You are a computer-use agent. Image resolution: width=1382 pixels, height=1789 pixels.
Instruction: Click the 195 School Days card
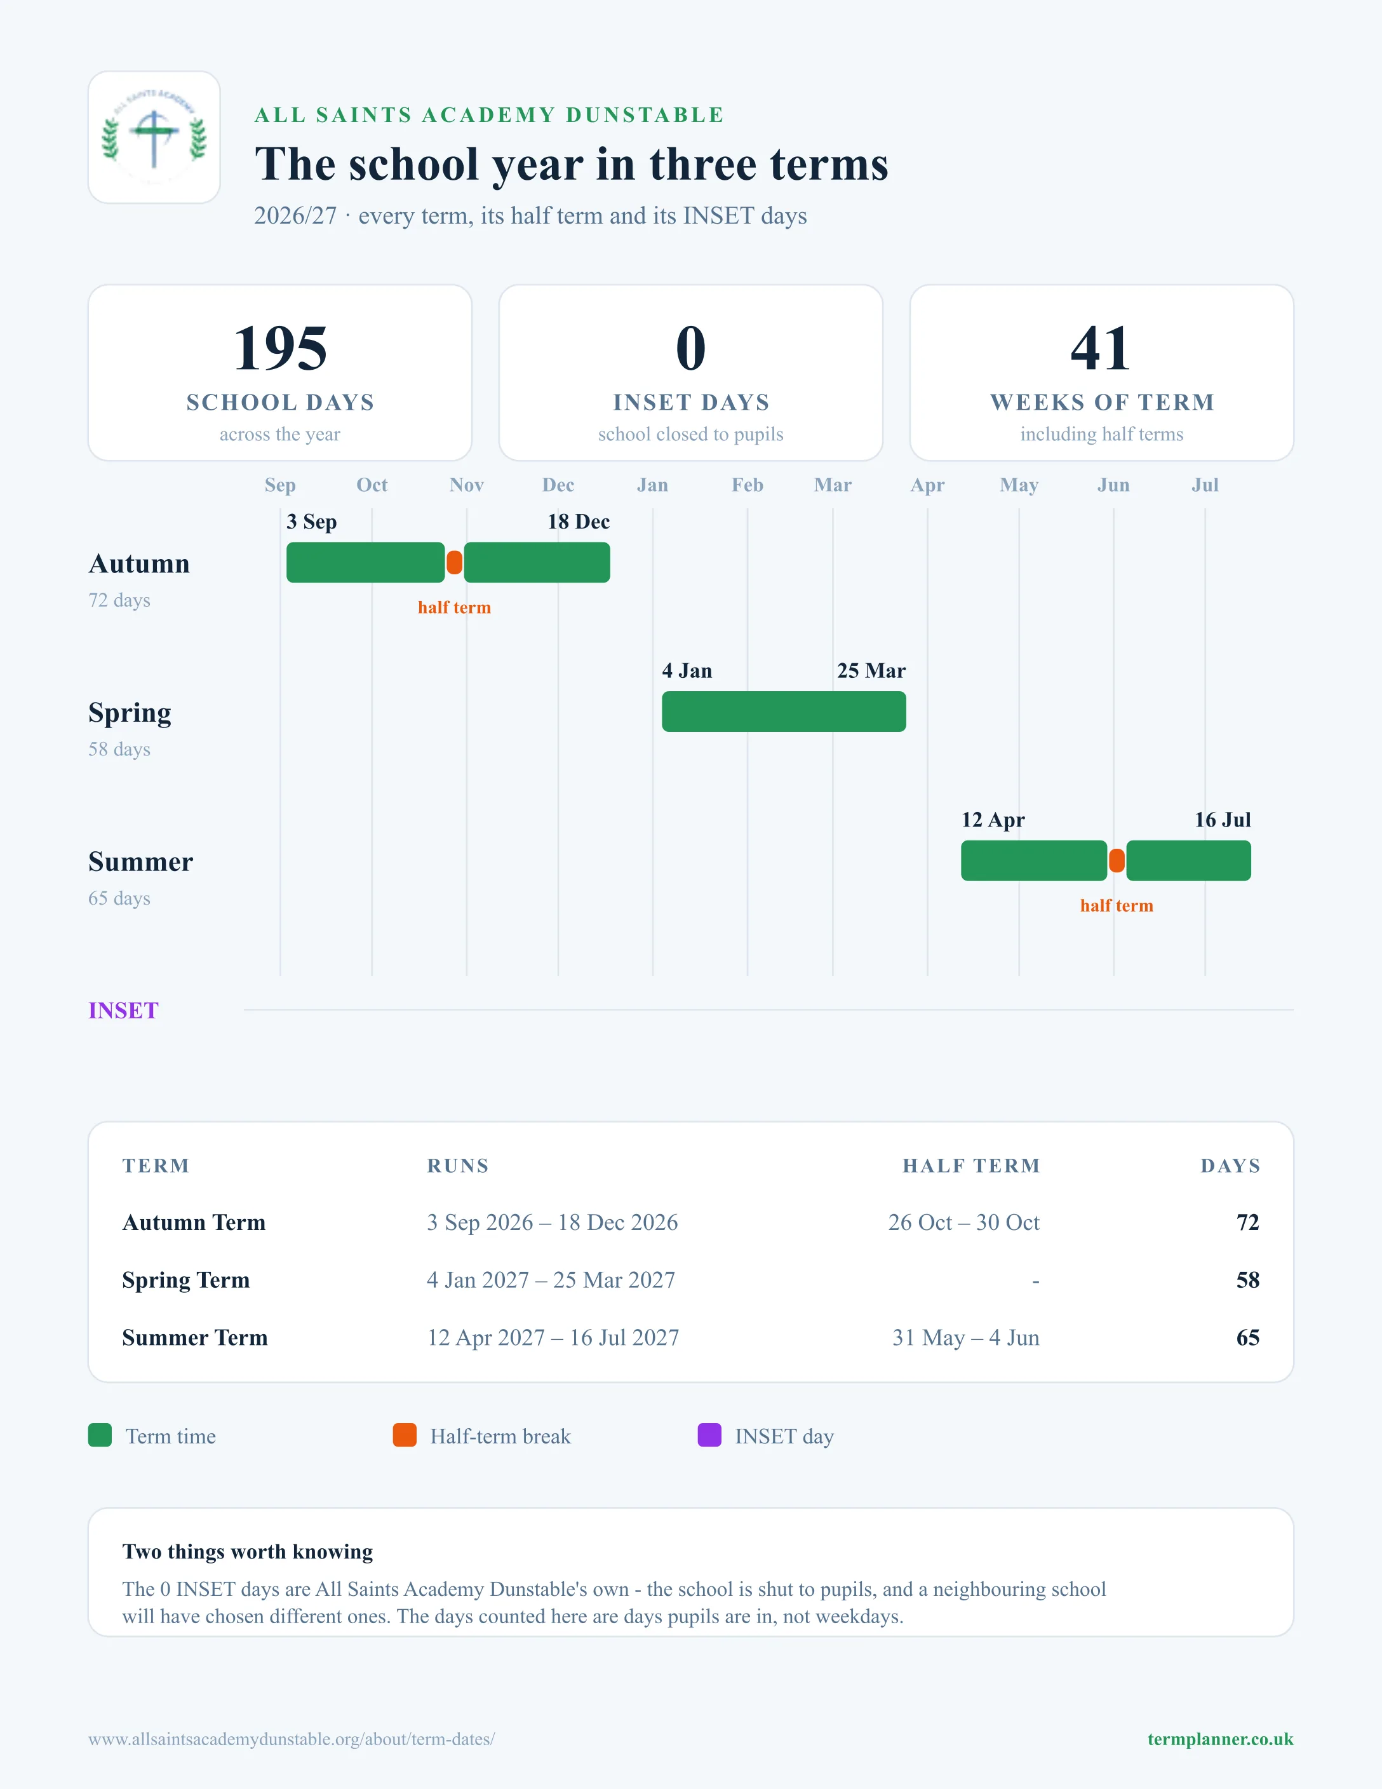280,373
